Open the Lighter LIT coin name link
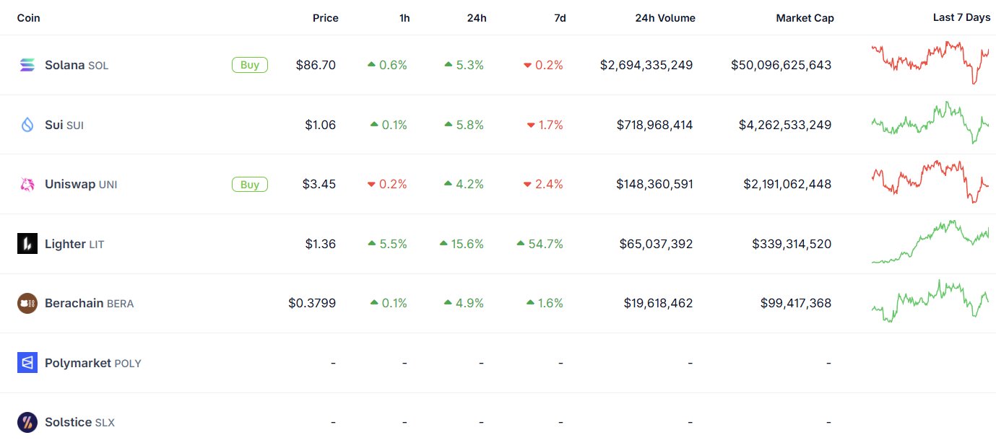The image size is (996, 448). (74, 244)
